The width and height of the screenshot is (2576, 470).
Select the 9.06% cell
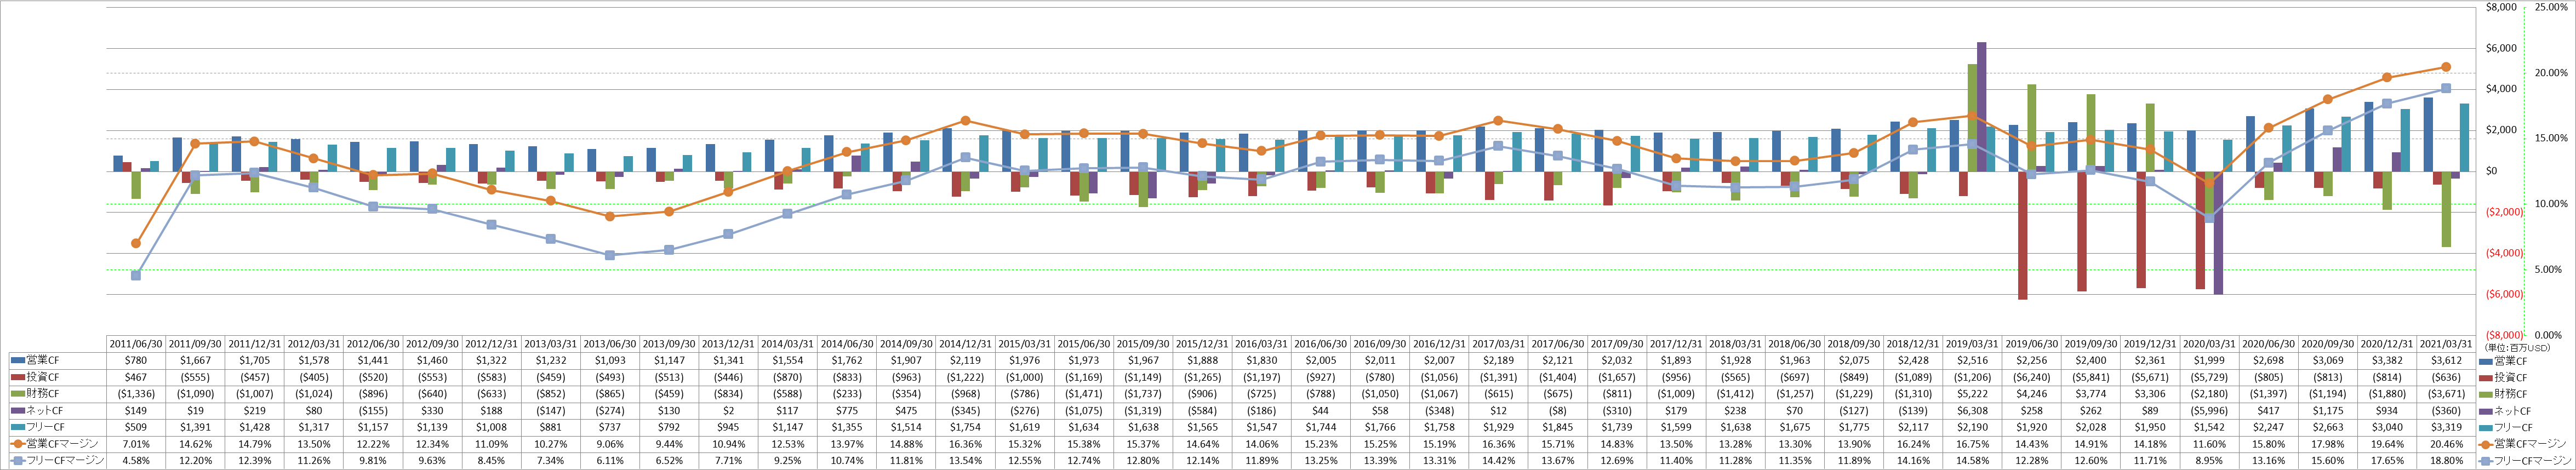[x=610, y=444]
